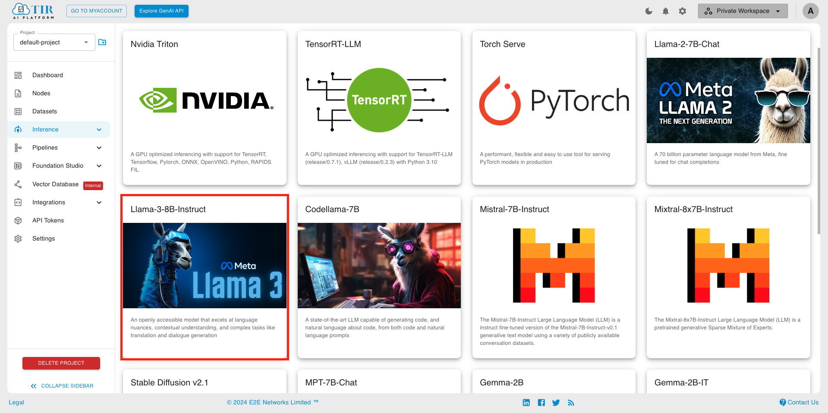
Task: Click the Dashboard grid icon
Action: pos(18,75)
